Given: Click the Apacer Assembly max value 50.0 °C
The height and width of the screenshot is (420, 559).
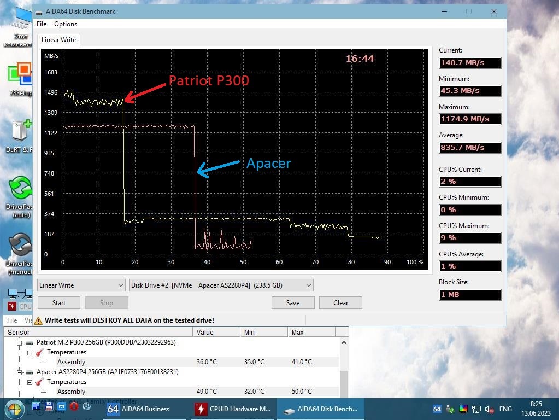Looking at the screenshot, I should point(302,392).
